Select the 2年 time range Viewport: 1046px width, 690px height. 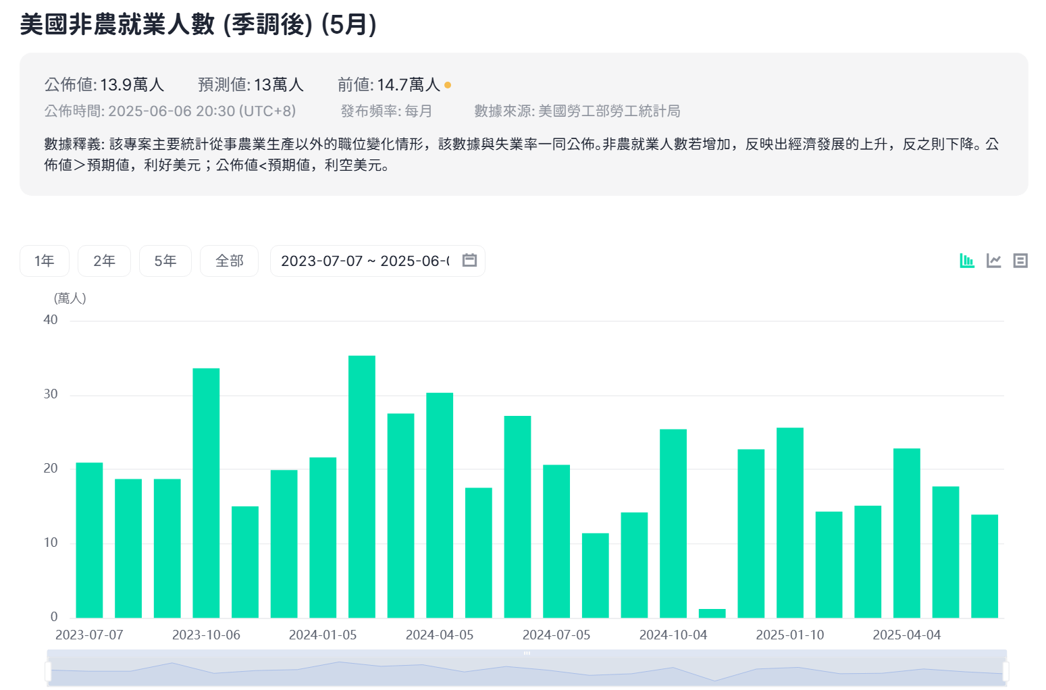[104, 261]
